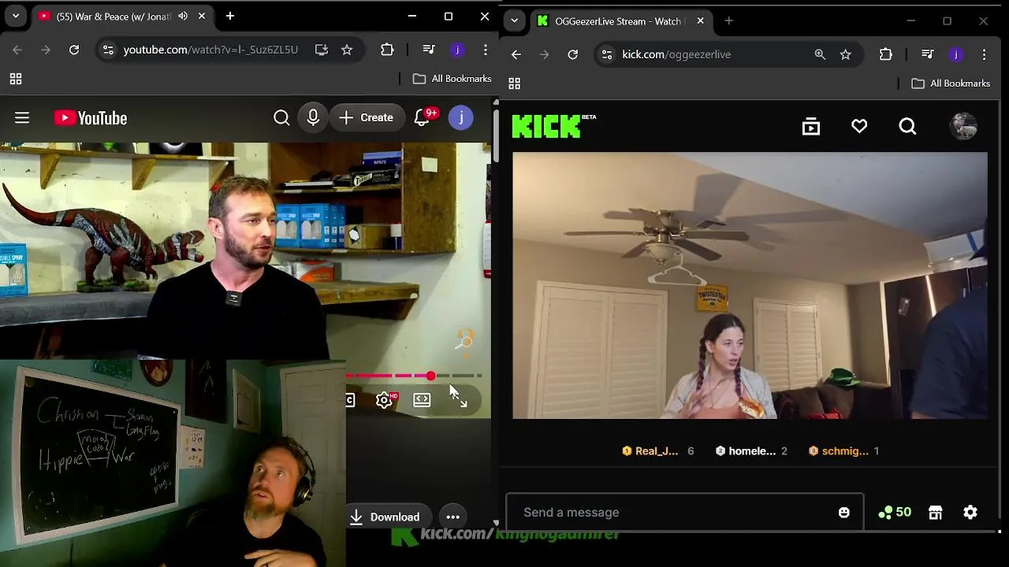
Task: Open Kick browse streams icon
Action: (x=811, y=126)
